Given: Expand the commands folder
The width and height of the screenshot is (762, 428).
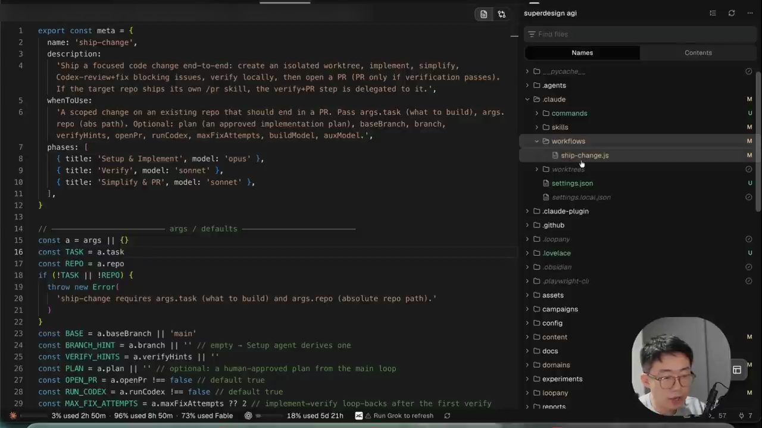Looking at the screenshot, I should point(537,113).
